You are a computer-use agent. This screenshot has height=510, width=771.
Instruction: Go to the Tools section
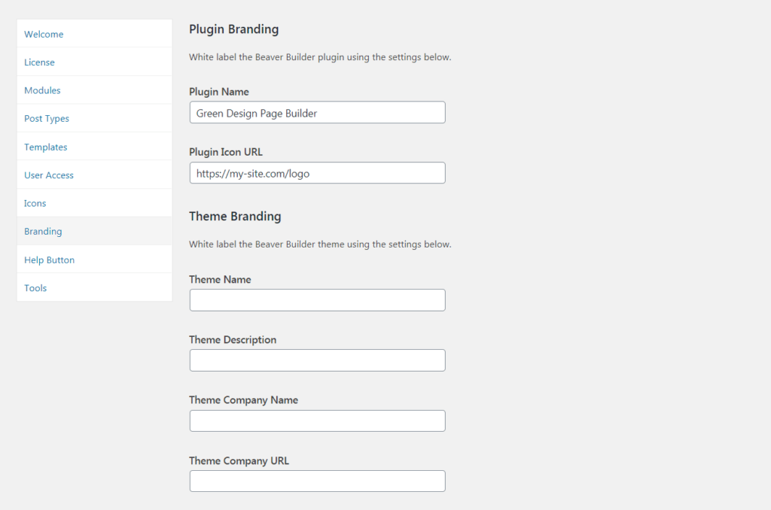[x=35, y=287]
